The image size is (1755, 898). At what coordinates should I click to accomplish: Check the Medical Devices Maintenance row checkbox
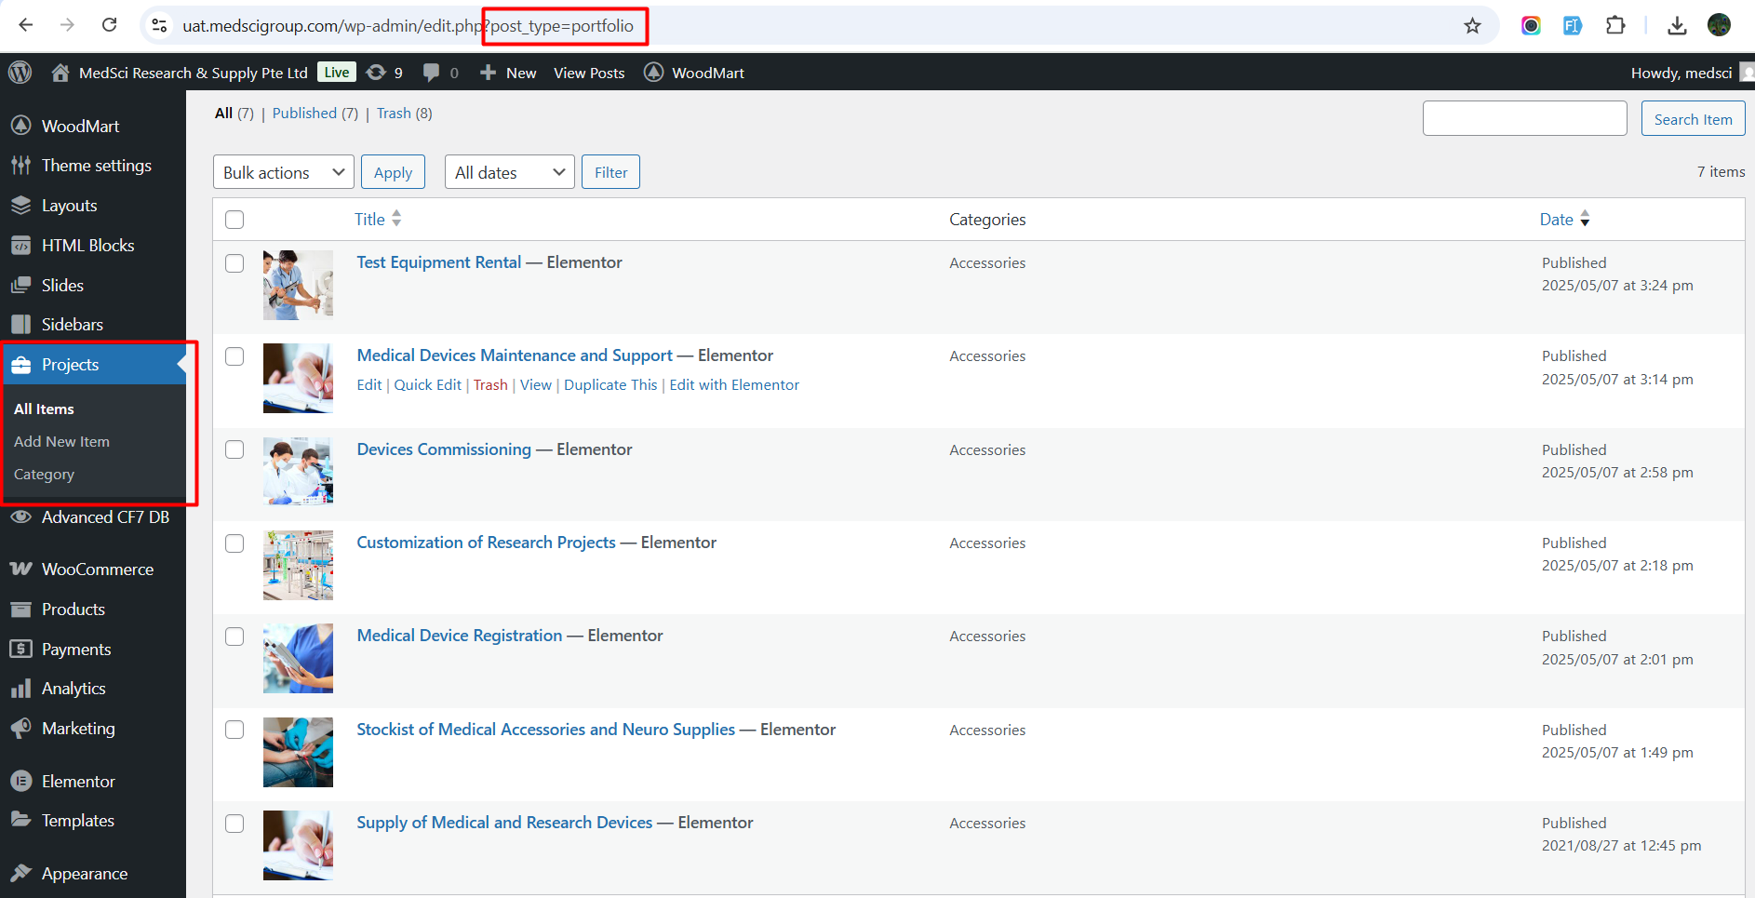click(234, 356)
